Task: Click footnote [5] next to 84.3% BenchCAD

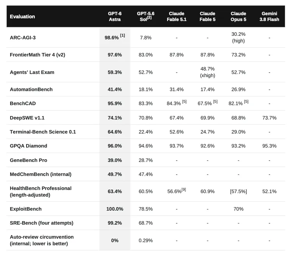Action: (x=184, y=102)
